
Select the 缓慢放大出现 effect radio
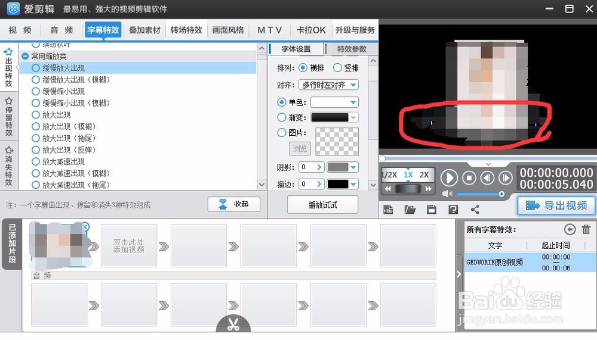click(x=36, y=68)
